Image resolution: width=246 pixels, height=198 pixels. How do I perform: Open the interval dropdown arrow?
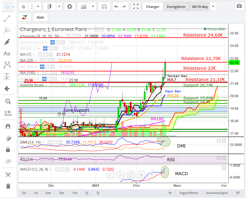click(38, 7)
